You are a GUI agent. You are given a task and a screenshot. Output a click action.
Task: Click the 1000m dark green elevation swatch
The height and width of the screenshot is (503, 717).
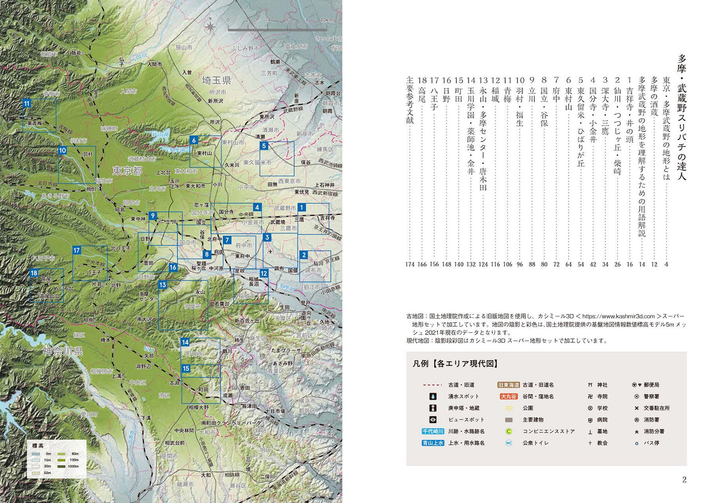[62, 466]
